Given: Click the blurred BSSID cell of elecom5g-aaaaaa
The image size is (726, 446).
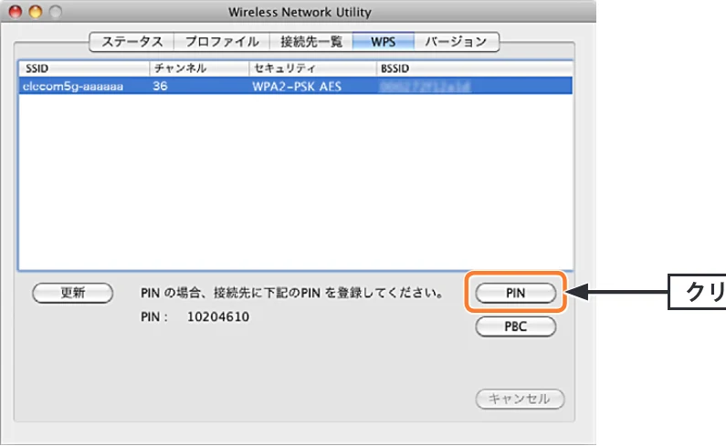Looking at the screenshot, I should 425,87.
